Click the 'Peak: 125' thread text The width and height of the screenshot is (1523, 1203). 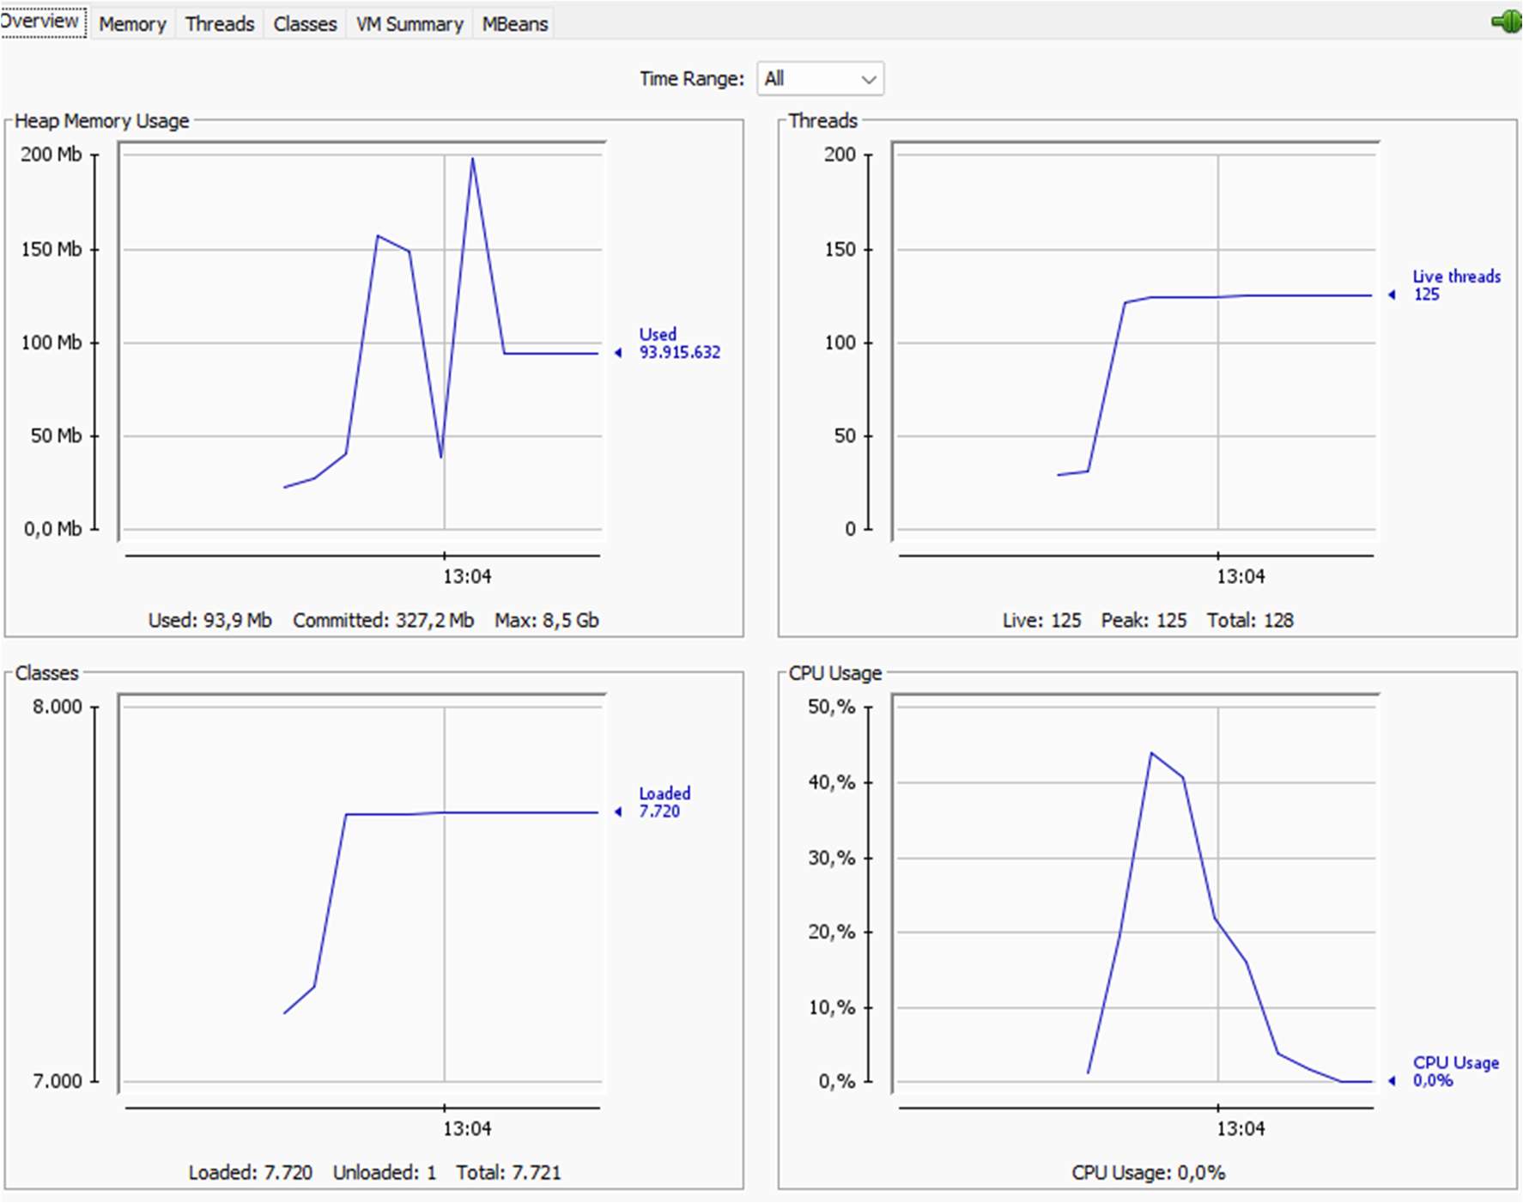point(1144,620)
